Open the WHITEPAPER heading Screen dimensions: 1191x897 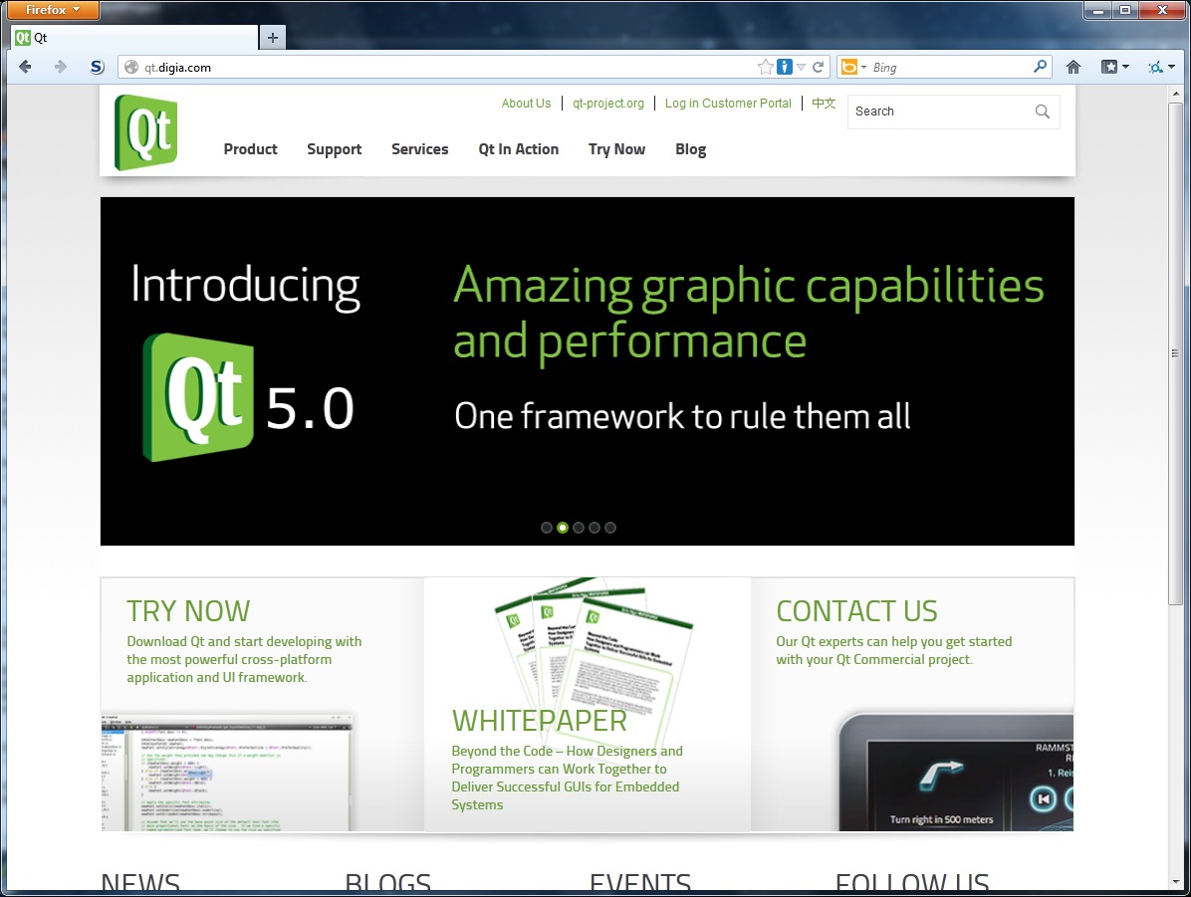click(540, 721)
